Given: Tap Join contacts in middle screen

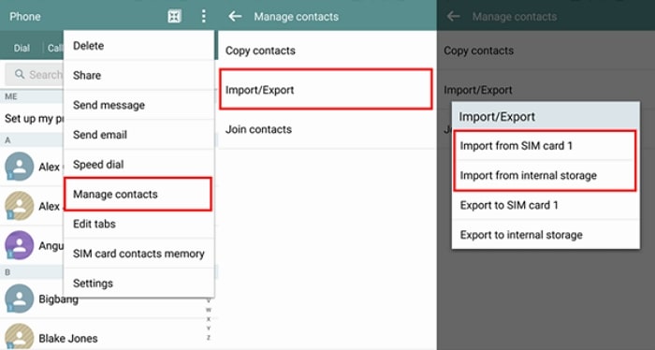Looking at the screenshot, I should point(327,129).
